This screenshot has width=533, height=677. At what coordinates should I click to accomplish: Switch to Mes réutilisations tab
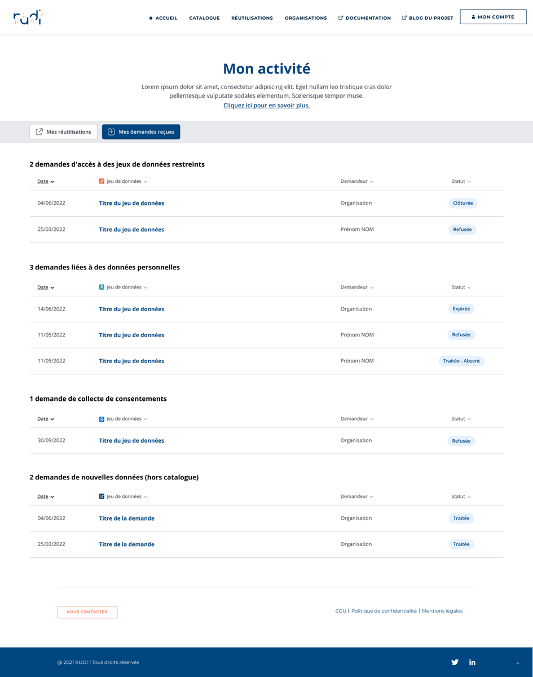(63, 132)
